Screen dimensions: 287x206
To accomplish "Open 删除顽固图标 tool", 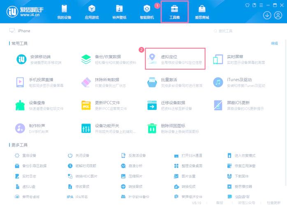I will coord(173,128).
